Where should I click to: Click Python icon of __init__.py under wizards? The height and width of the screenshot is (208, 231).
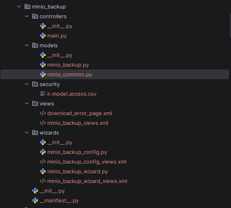point(43,142)
